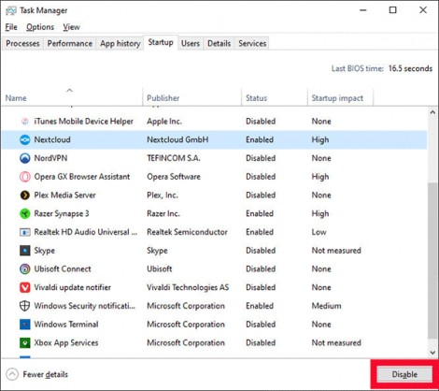Click the Skype app icon
This screenshot has width=439, height=391.
tap(25, 251)
